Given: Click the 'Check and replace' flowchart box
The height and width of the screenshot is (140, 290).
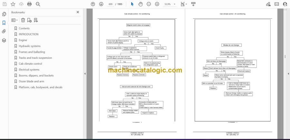Looking at the screenshot, I should point(244,71).
